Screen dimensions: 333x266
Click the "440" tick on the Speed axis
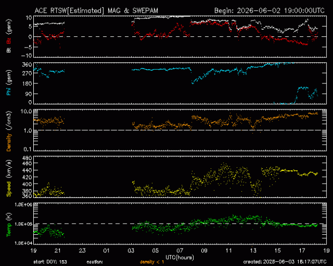(28, 170)
